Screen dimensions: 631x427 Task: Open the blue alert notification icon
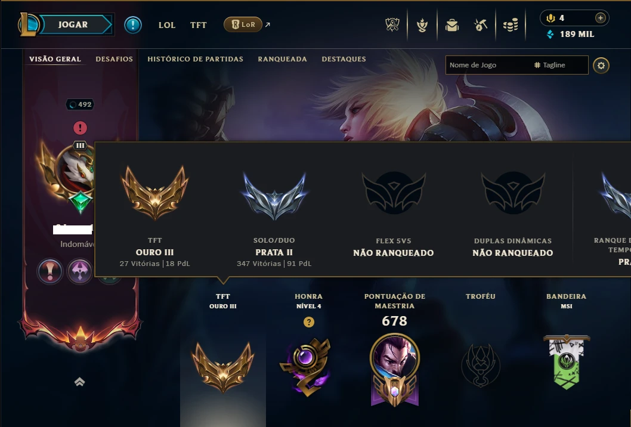click(x=133, y=25)
